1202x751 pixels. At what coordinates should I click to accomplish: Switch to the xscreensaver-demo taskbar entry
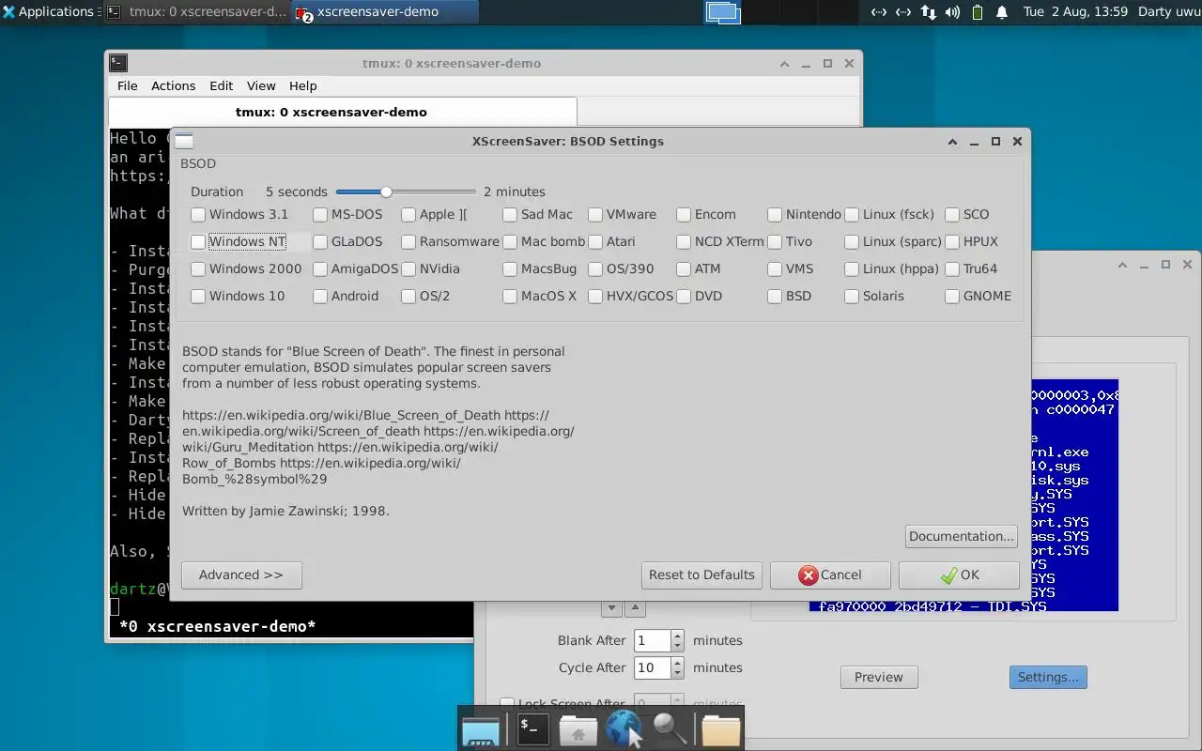[x=385, y=12]
